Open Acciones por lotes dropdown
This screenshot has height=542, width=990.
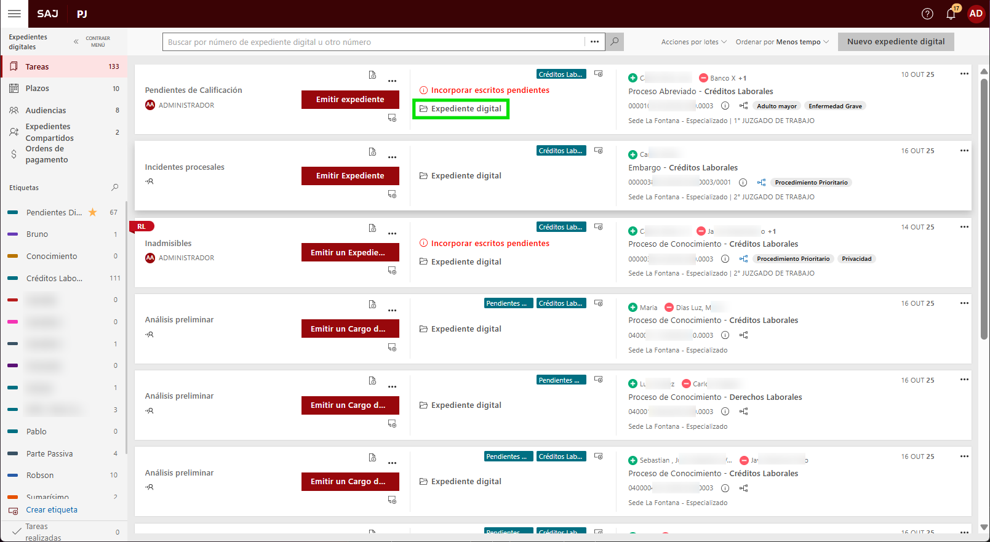point(693,42)
